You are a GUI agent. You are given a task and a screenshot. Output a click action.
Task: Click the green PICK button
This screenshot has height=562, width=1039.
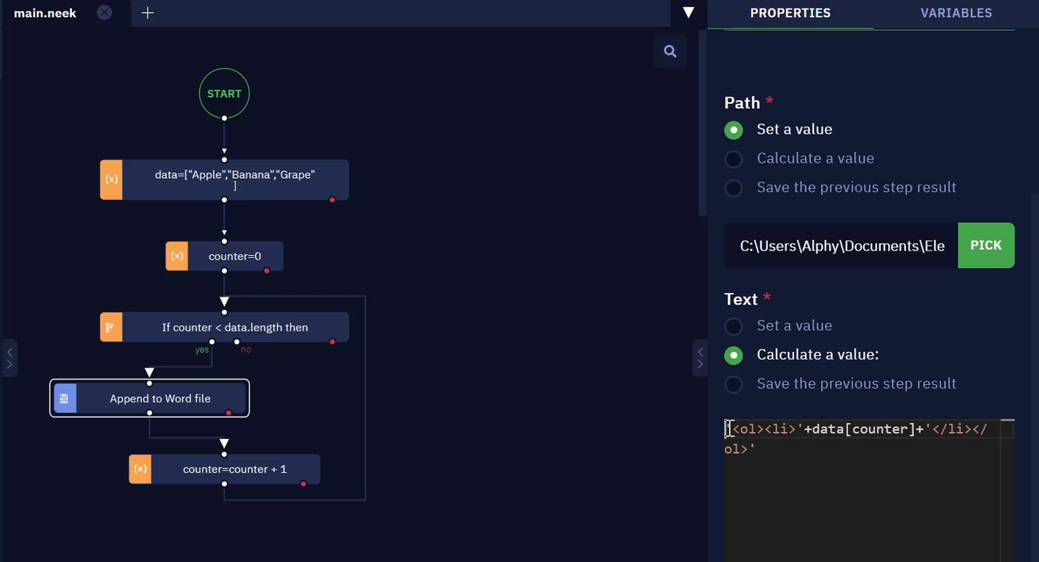(986, 245)
